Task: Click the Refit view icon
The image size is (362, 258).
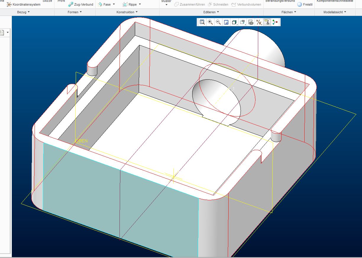Action: (x=202, y=22)
